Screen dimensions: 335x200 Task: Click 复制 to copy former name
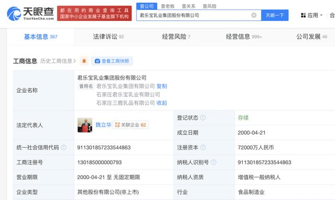point(162,86)
